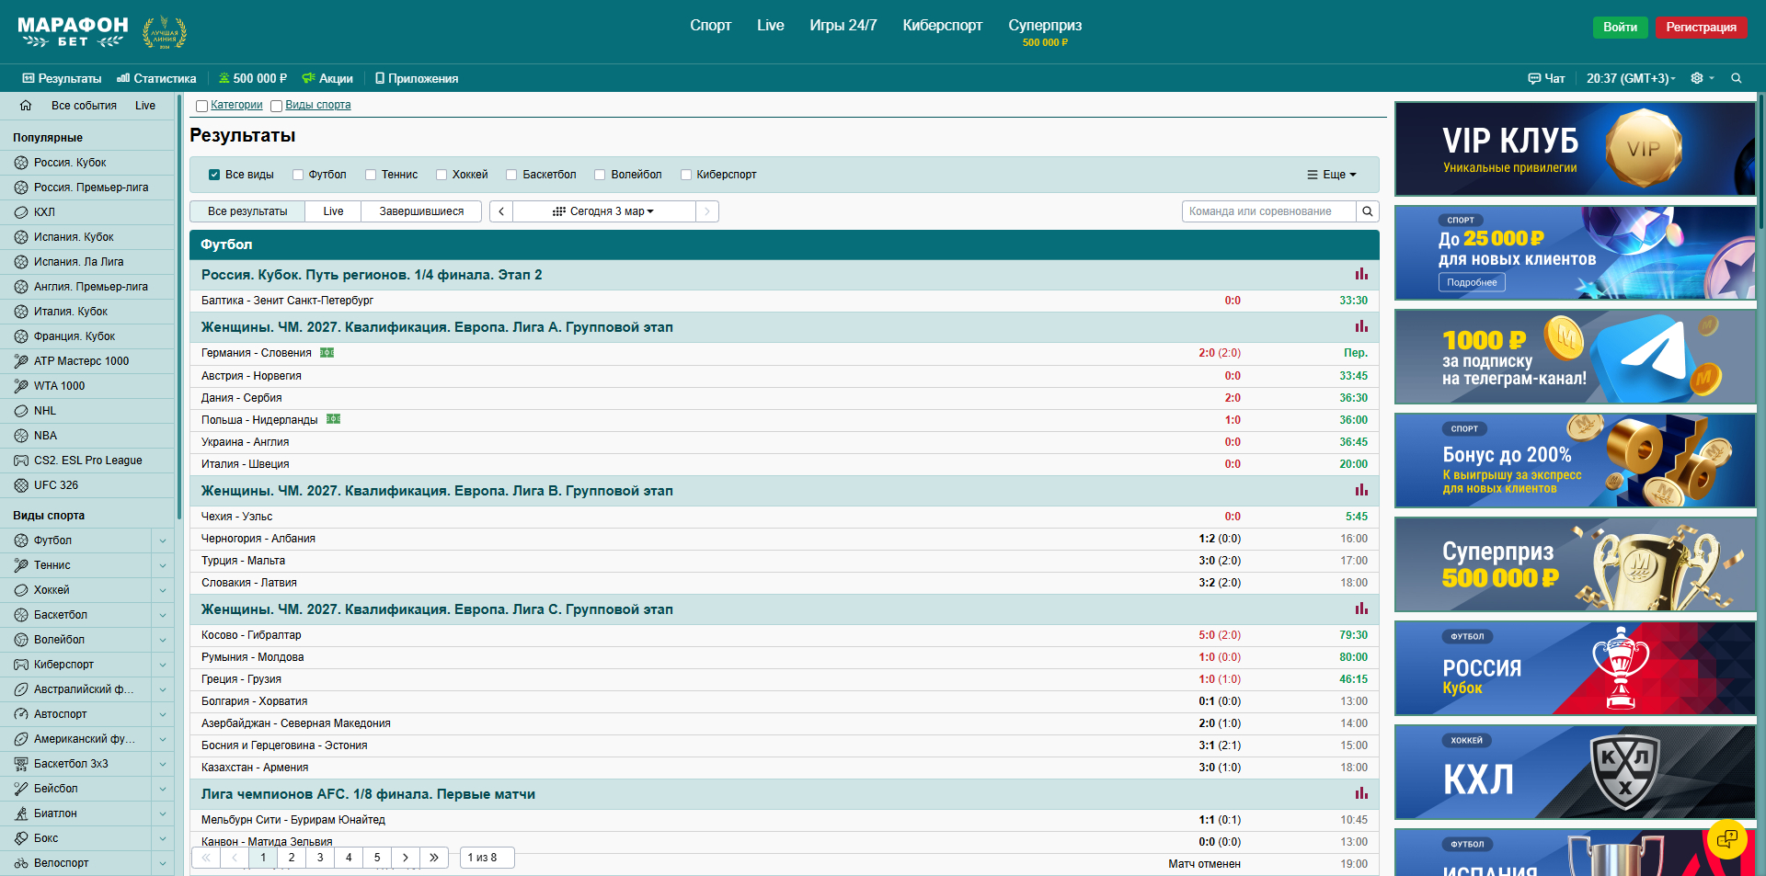Viewport: 1766px width, 876px height.
Task: Go to previous day arrow
Action: 501,211
